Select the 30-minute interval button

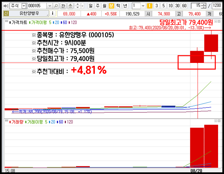coord(177,6)
